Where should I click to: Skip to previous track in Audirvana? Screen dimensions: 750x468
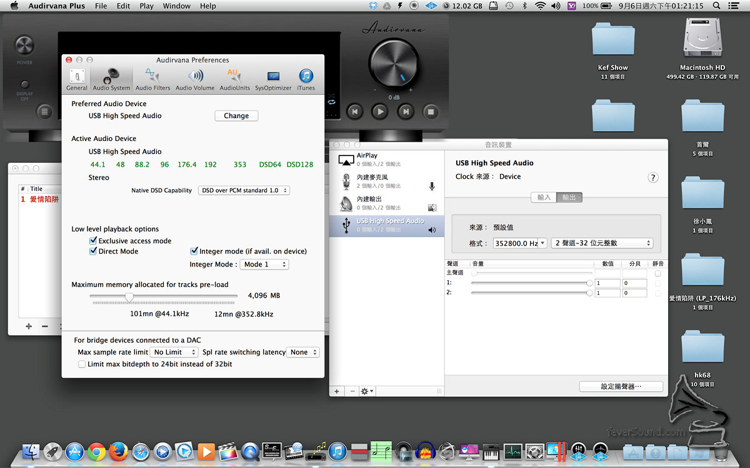(354, 112)
